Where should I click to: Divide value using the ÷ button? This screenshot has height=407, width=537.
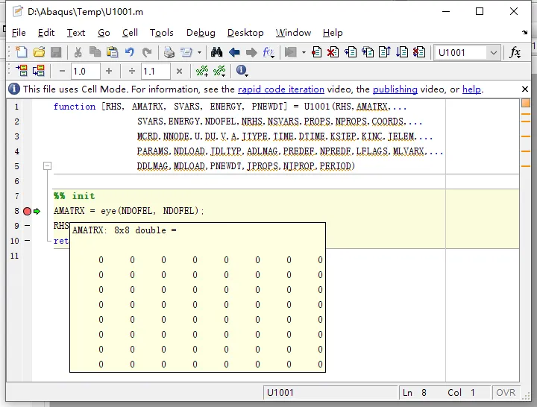point(132,71)
